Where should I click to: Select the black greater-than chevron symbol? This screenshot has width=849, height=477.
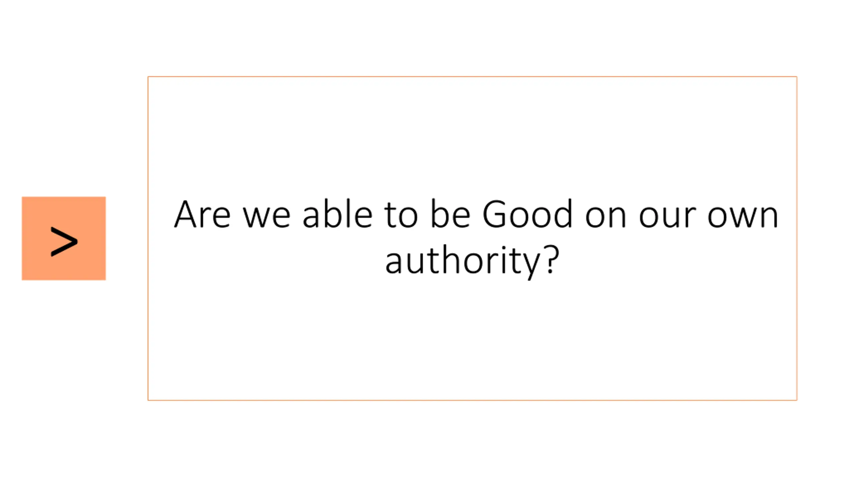tap(64, 241)
